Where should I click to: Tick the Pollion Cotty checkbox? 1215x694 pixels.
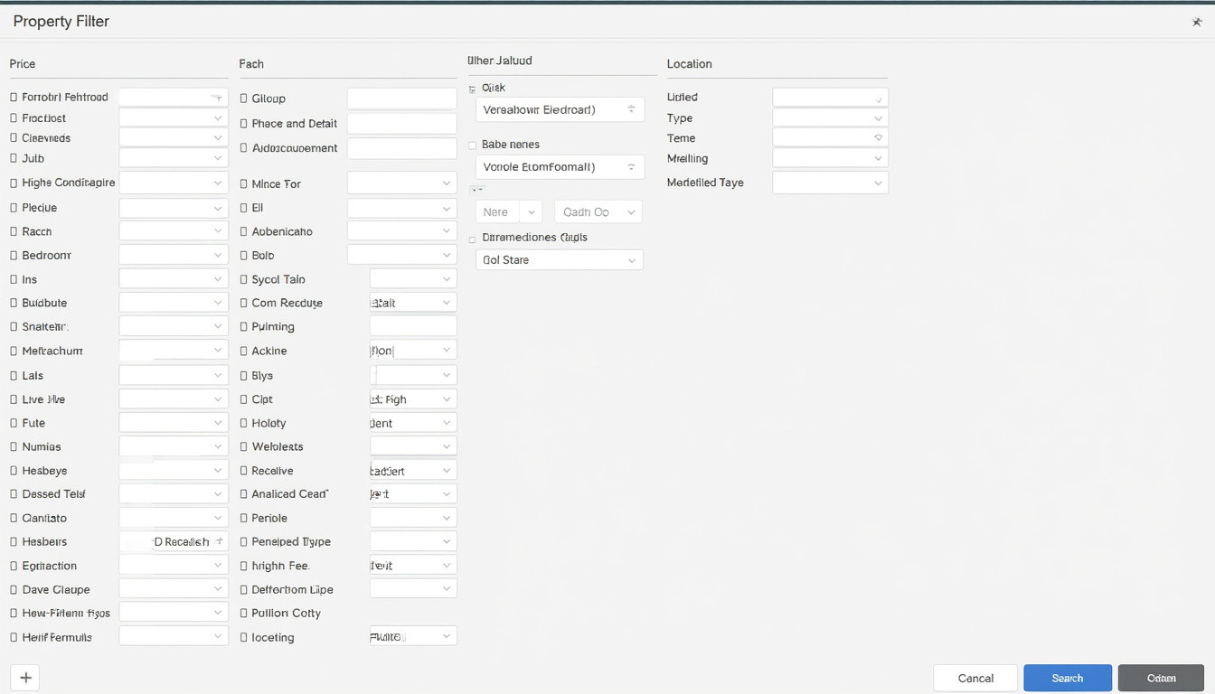point(244,614)
